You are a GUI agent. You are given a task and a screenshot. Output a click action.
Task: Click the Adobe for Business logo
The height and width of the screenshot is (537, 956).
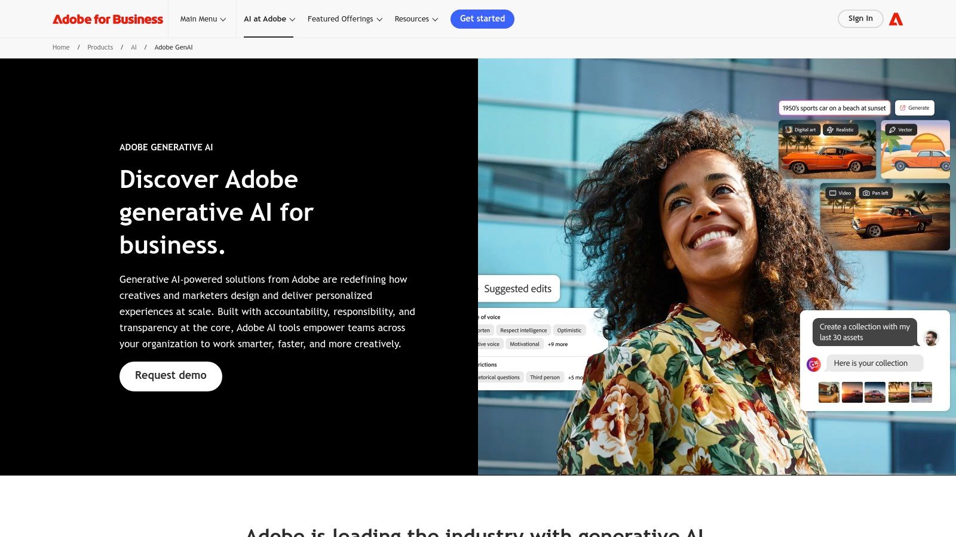(x=108, y=19)
